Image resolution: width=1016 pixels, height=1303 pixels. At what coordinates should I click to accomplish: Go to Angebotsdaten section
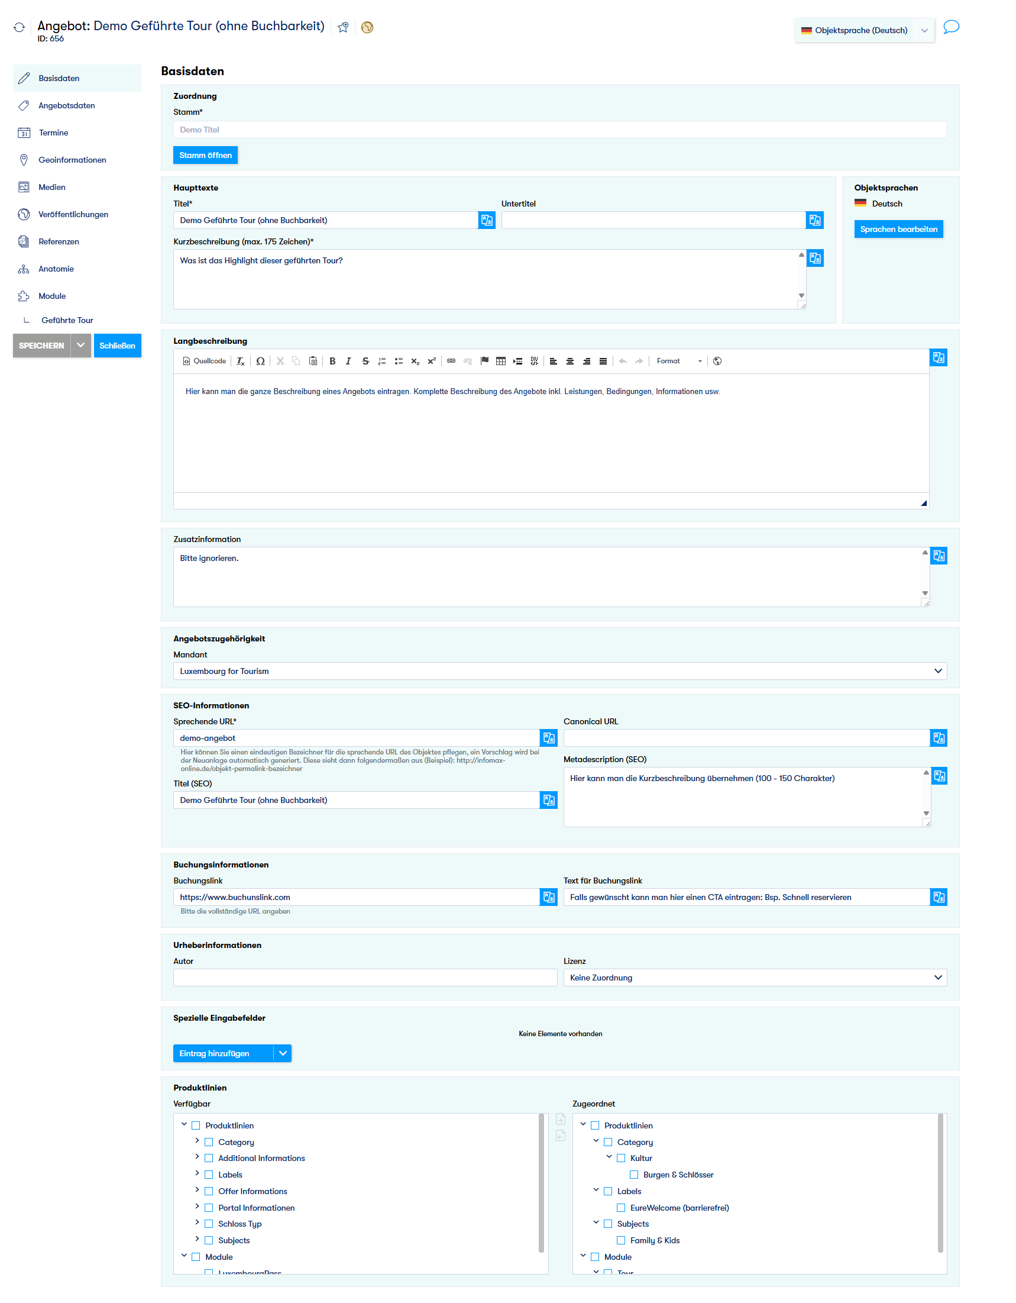(x=77, y=105)
